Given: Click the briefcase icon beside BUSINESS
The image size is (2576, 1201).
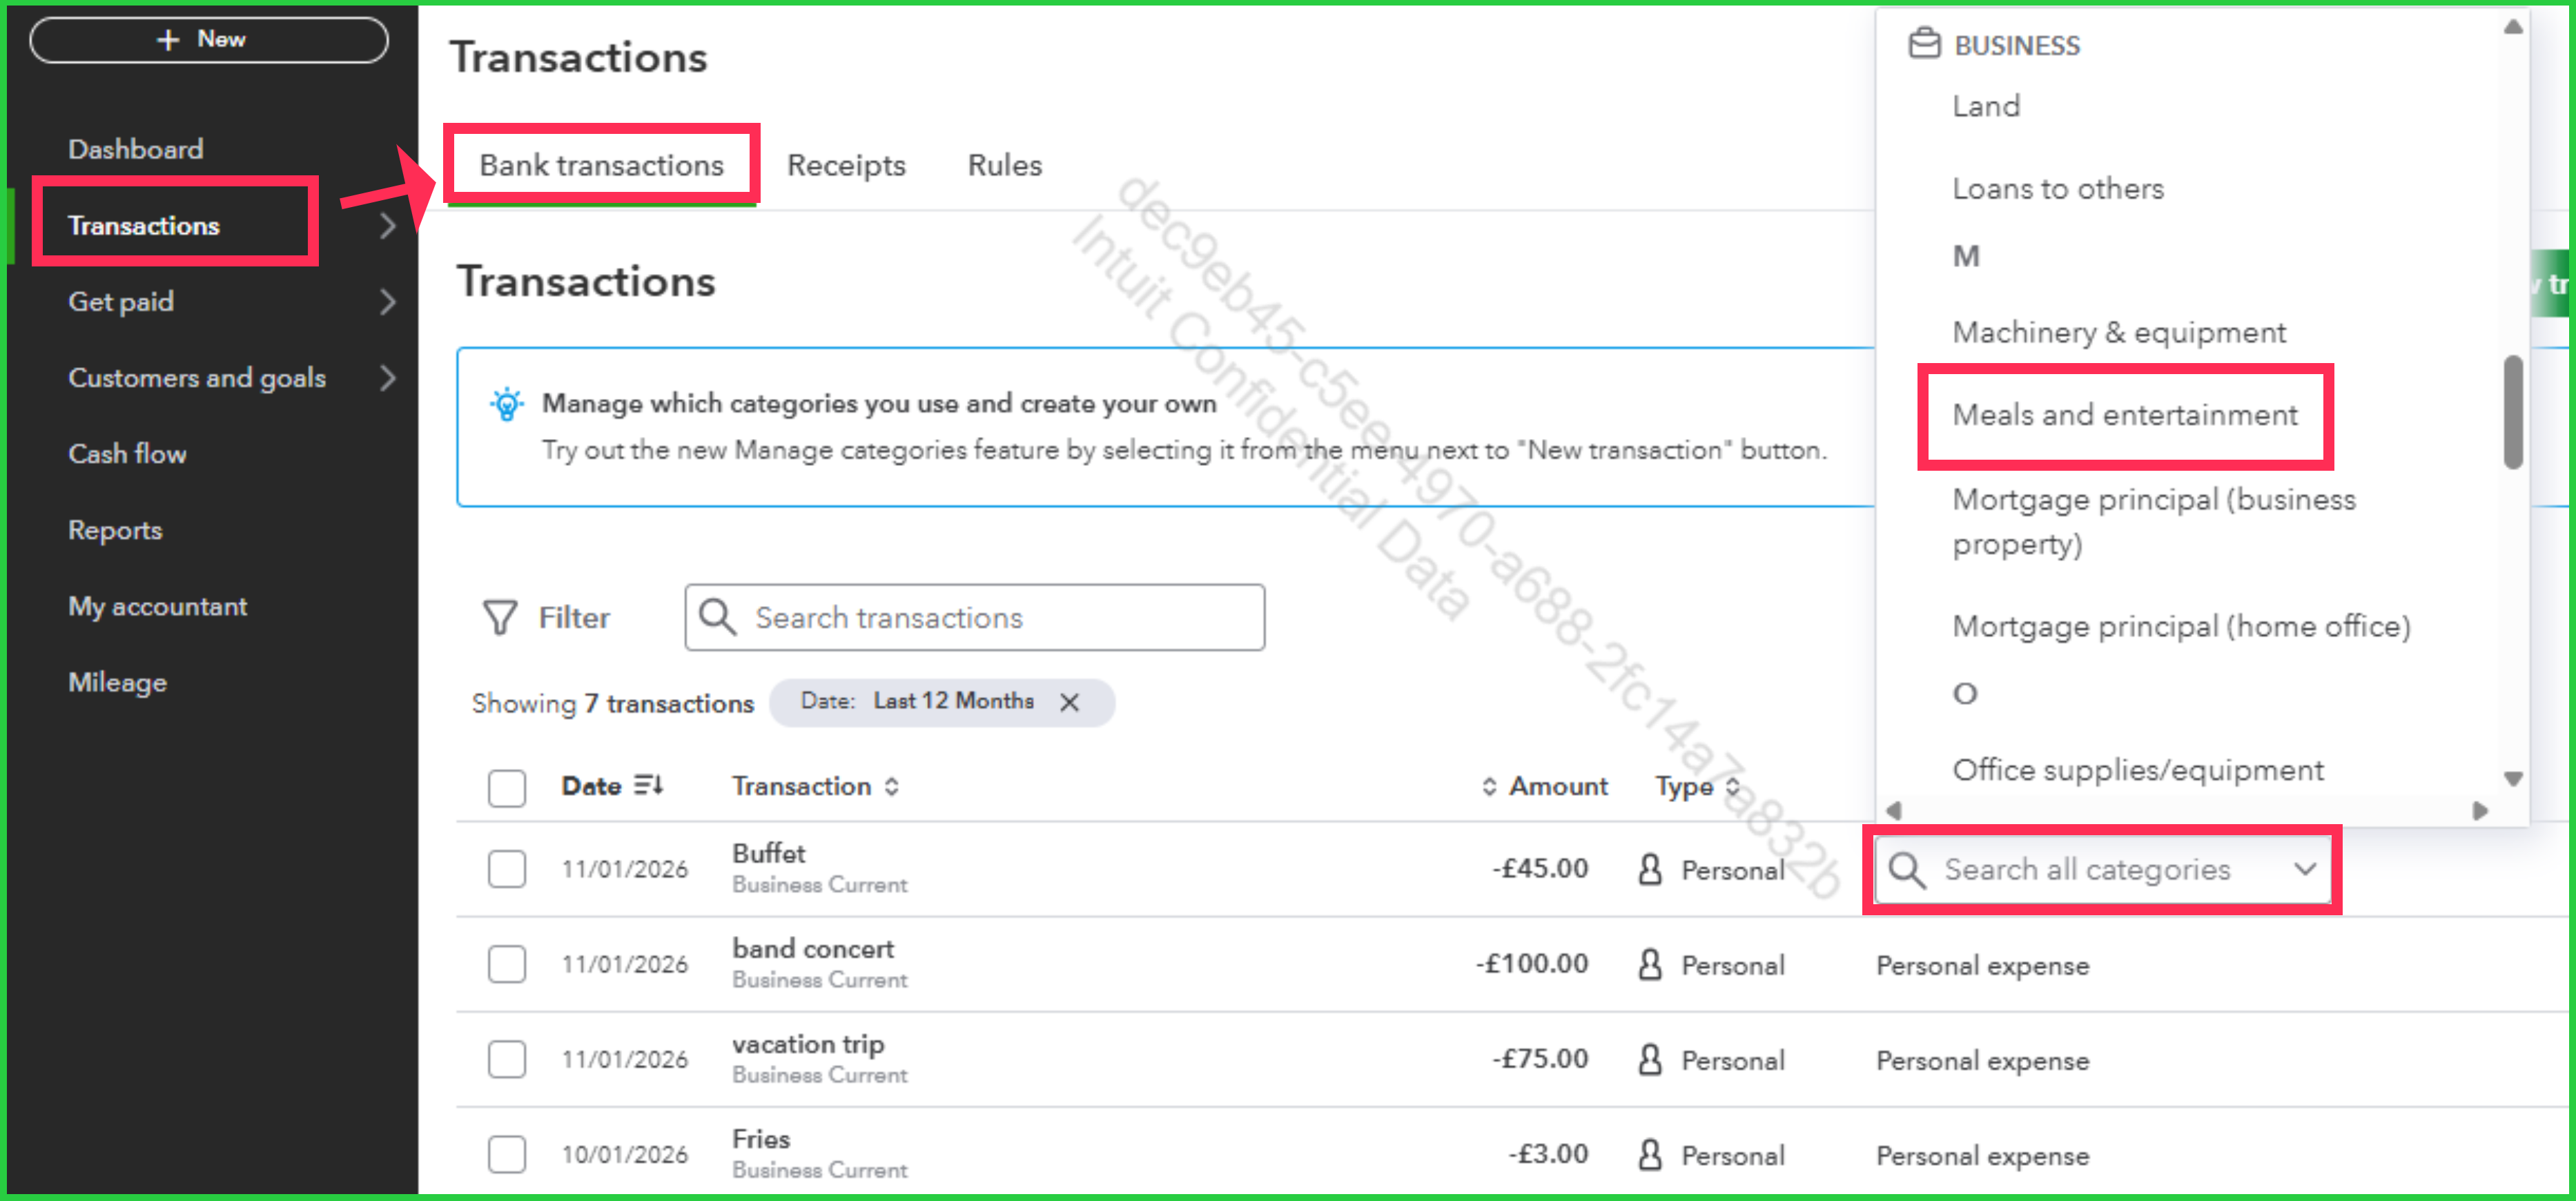Looking at the screenshot, I should [x=1924, y=44].
